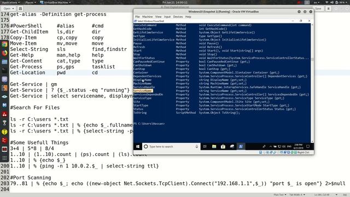Click the PowerShell window vertical scrollbar
The image size is (350, 197).
[312, 83]
